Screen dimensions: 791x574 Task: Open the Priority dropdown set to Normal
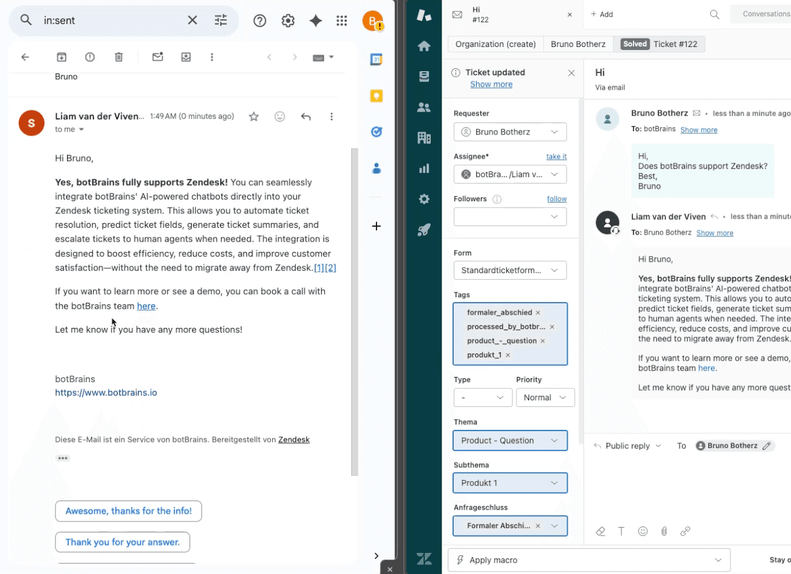pyautogui.click(x=545, y=397)
